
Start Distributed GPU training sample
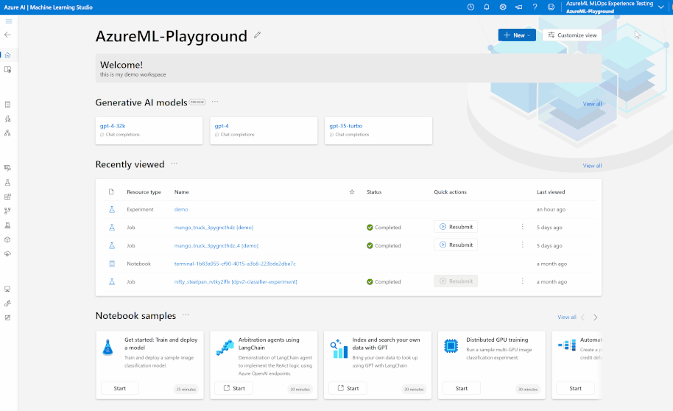coord(462,388)
